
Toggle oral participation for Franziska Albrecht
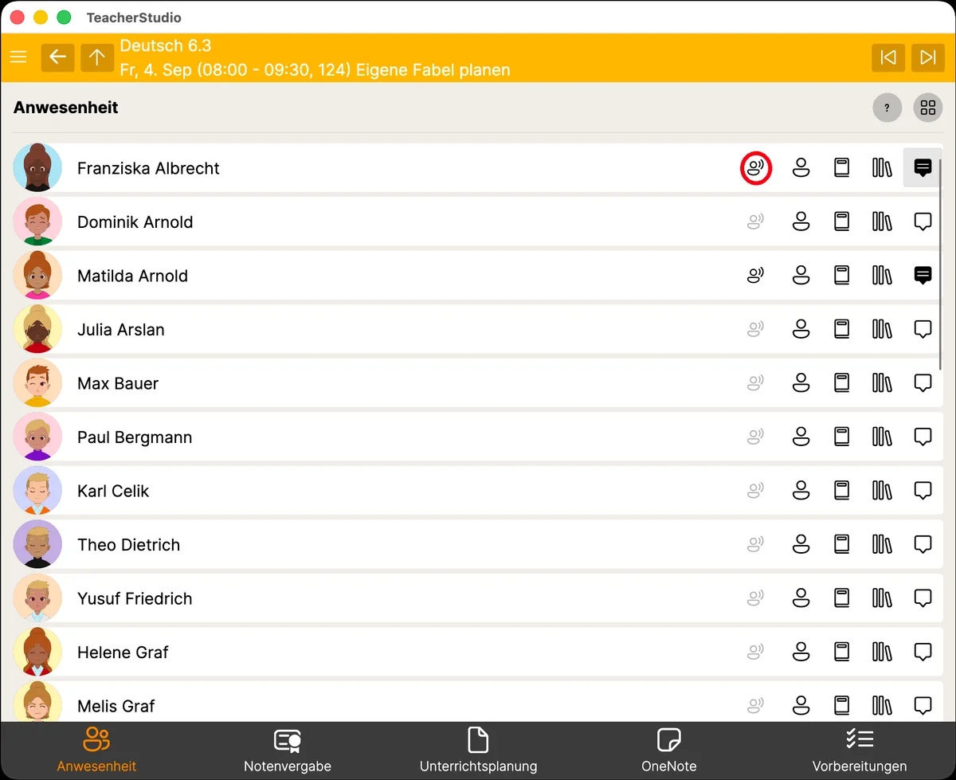756,168
